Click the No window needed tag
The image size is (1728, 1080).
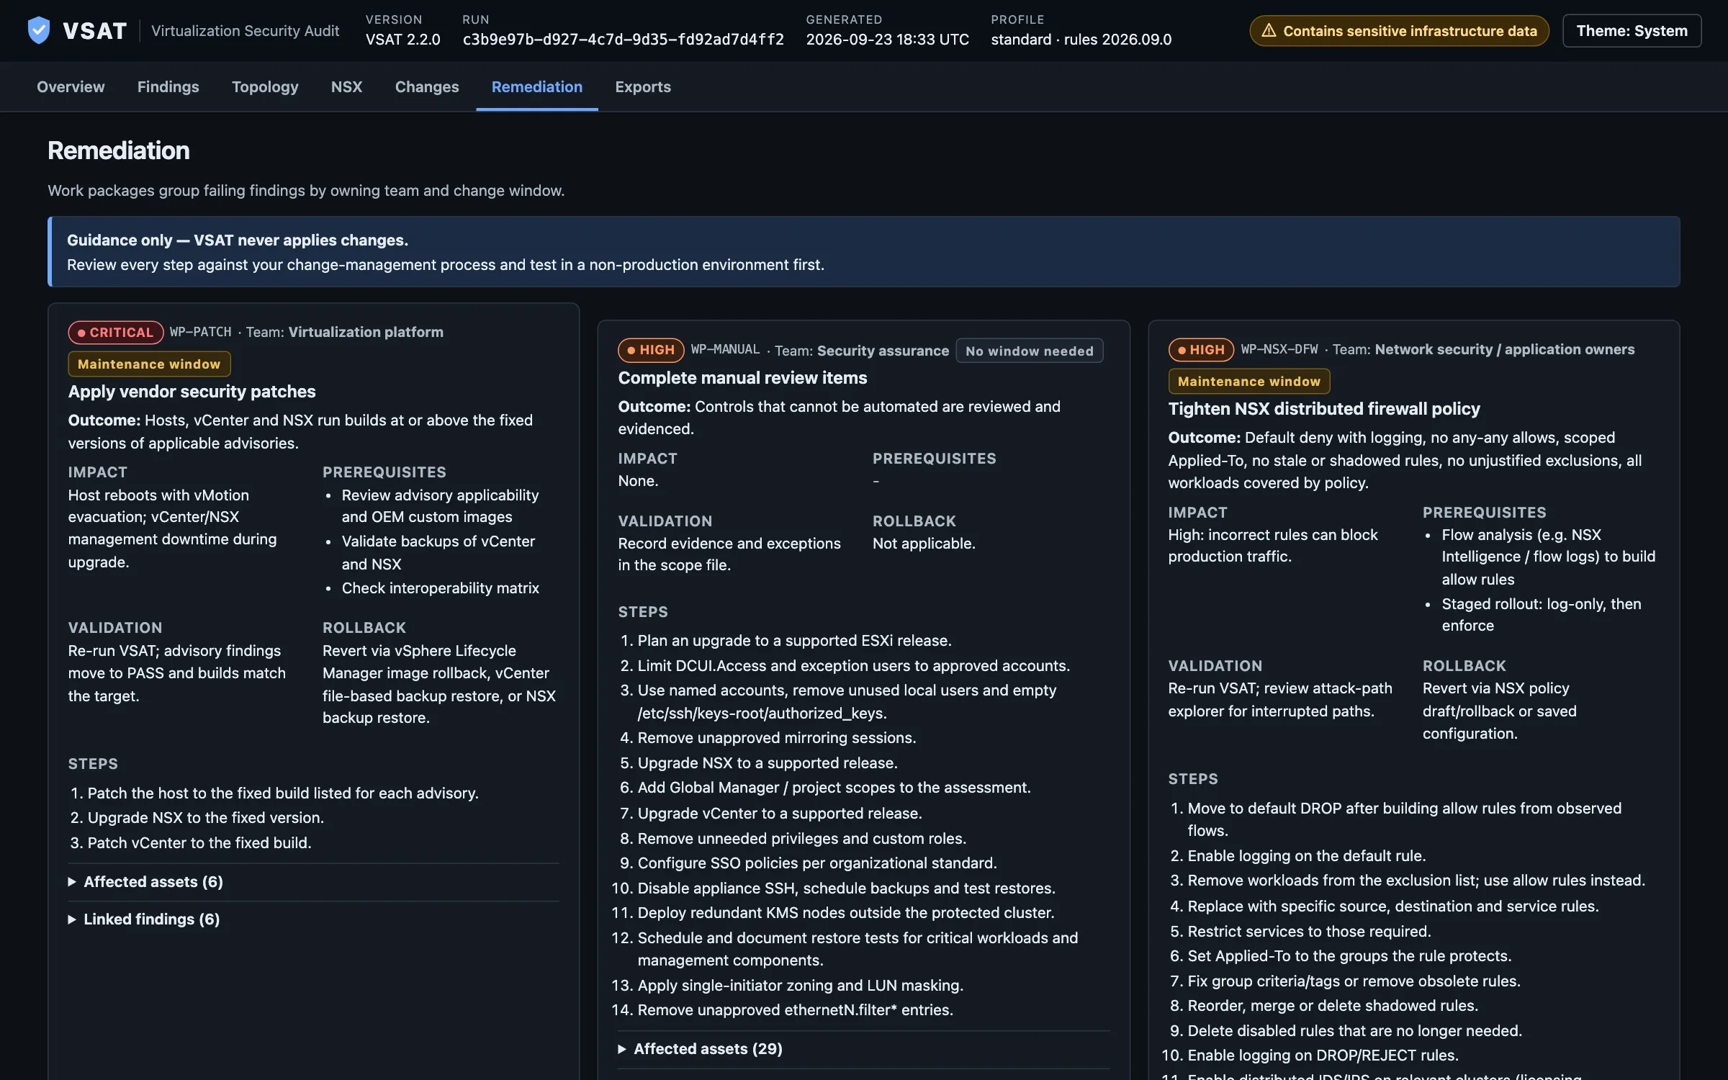click(1029, 351)
